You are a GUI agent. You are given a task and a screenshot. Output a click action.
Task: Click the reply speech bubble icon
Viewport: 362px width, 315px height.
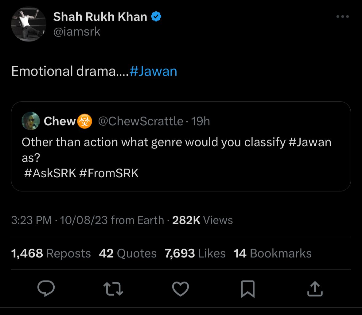[x=46, y=289]
